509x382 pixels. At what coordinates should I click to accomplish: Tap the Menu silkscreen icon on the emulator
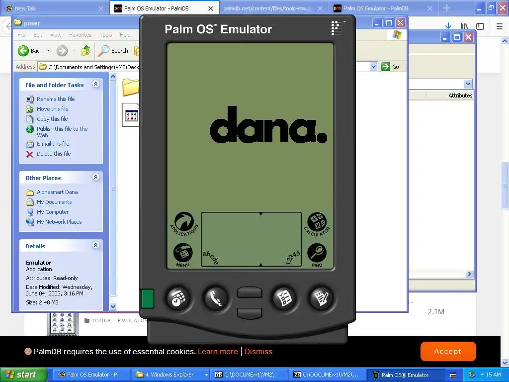183,255
